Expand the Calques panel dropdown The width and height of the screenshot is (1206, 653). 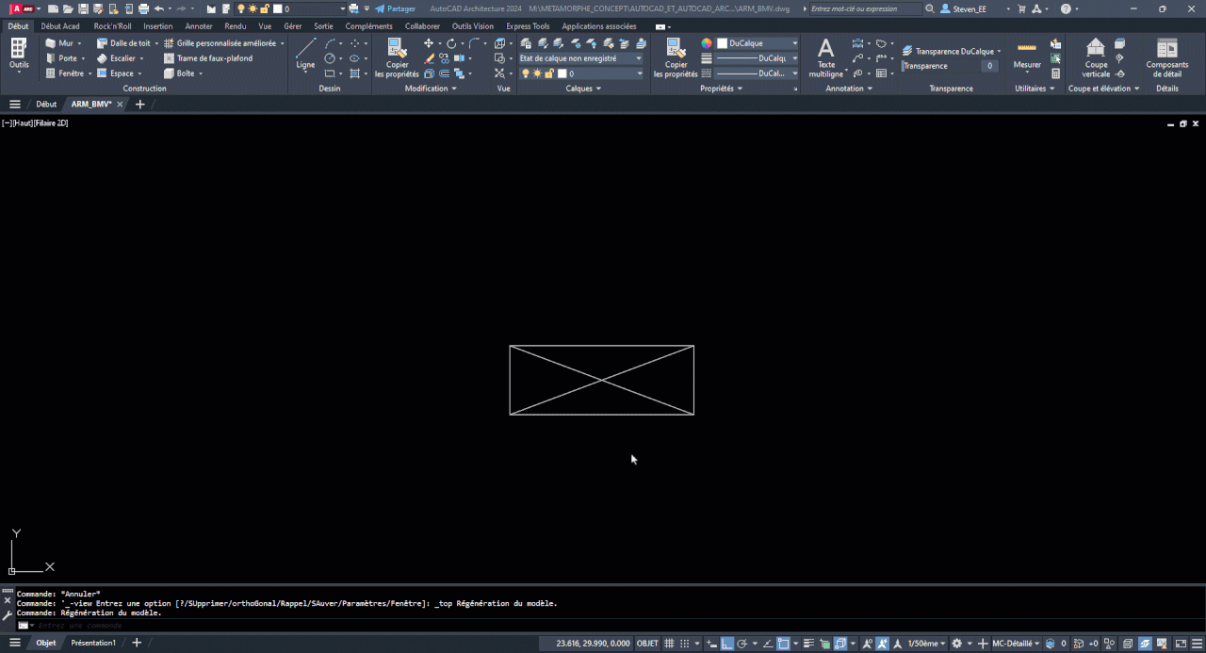click(x=583, y=89)
